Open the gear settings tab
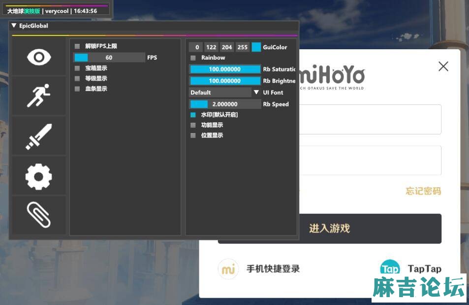 point(39,176)
